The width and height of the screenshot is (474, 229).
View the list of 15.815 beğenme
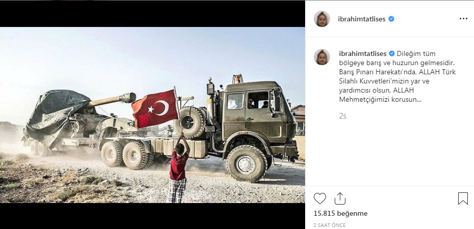pos(341,213)
